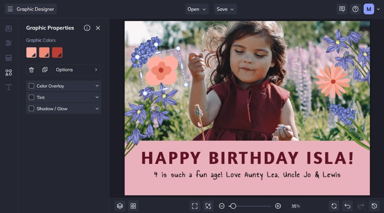Enable the Tint checkbox
This screenshot has width=384, height=213.
coord(31,97)
